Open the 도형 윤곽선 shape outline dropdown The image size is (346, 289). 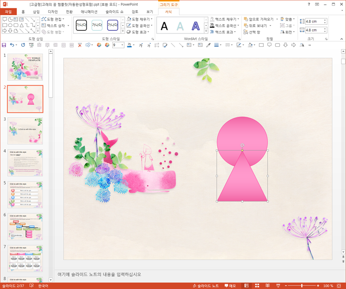tap(140, 26)
